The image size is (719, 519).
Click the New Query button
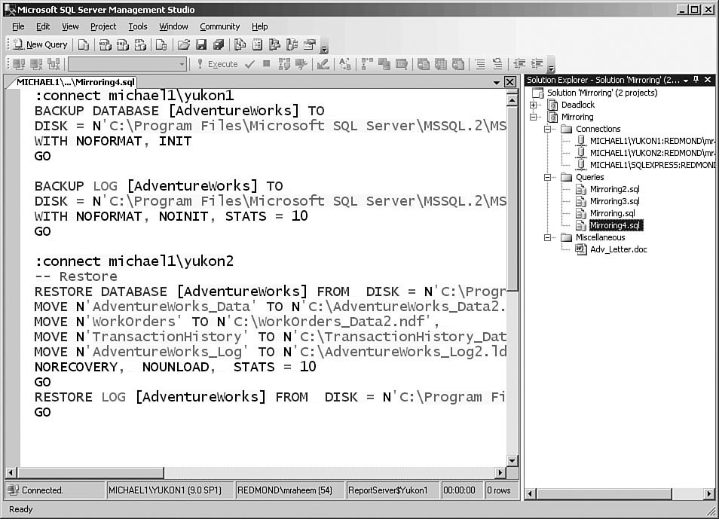click(41, 44)
